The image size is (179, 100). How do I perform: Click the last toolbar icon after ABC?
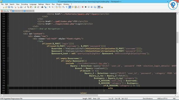(102, 7)
